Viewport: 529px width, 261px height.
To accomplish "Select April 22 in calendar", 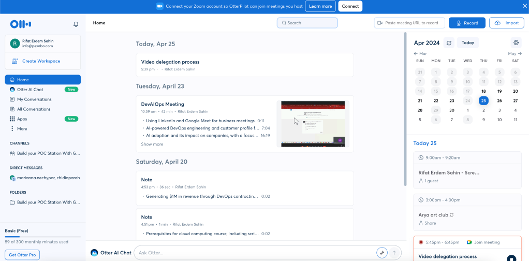I will point(436,100).
